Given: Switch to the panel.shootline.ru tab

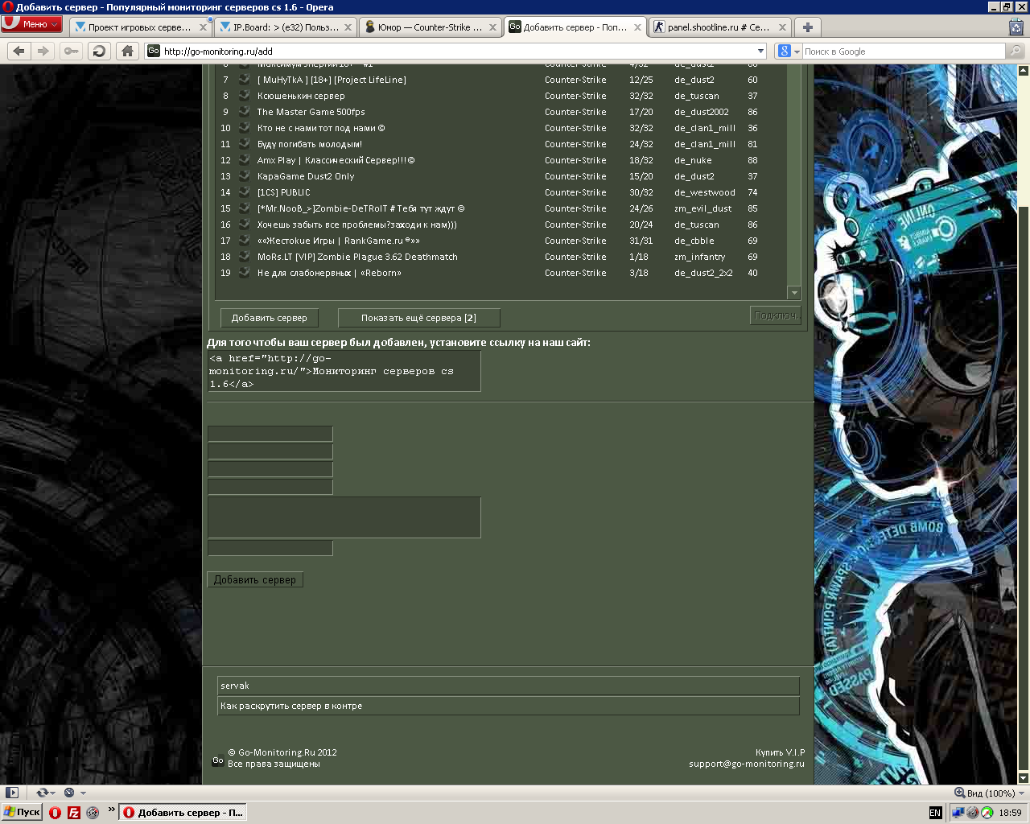Looking at the screenshot, I should (x=719, y=27).
